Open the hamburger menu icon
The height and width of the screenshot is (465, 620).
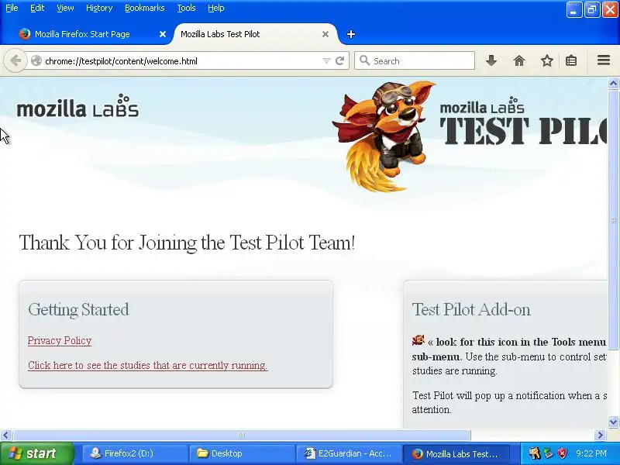click(x=604, y=60)
